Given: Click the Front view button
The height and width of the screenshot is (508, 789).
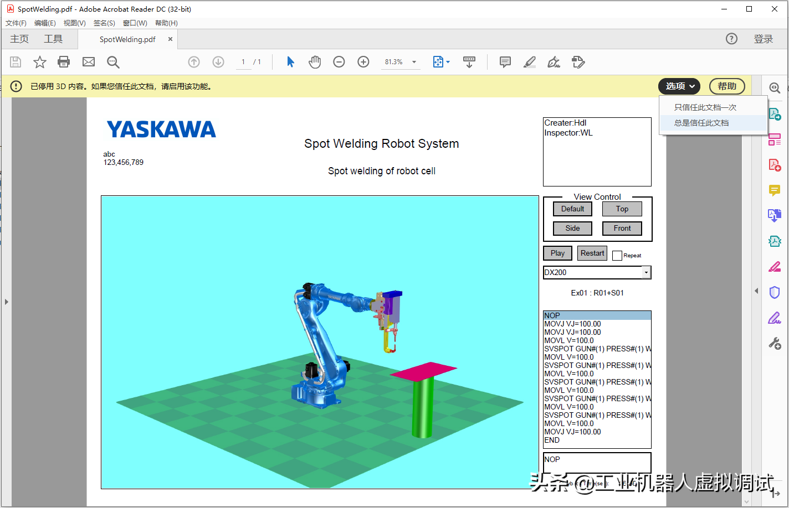Looking at the screenshot, I should pos(622,228).
